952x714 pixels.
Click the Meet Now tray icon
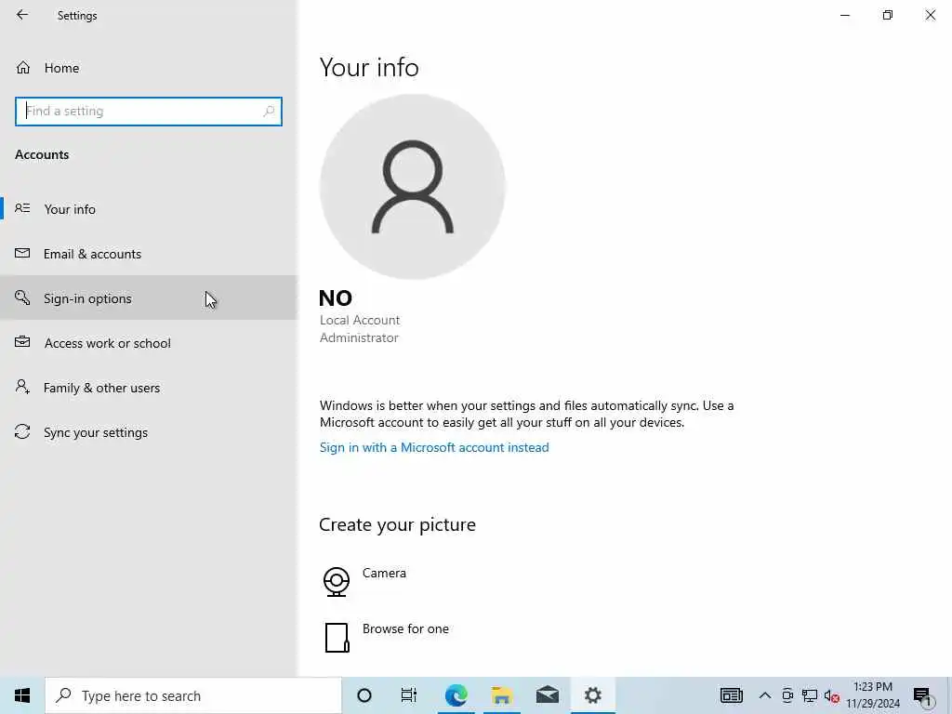pos(787,695)
